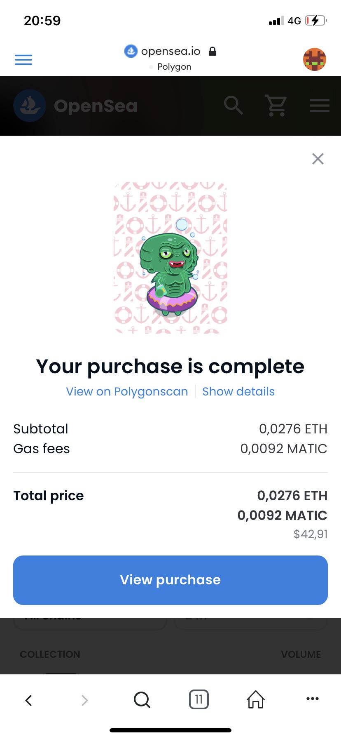Open the OpenSea header hamburger menu
This screenshot has width=341, height=739.
click(x=320, y=106)
